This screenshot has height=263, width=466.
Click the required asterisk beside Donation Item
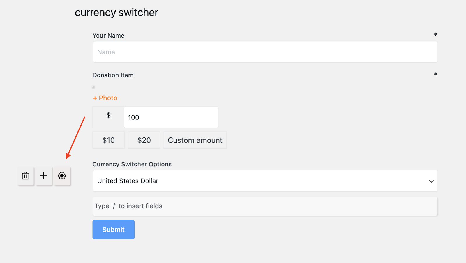(435, 74)
